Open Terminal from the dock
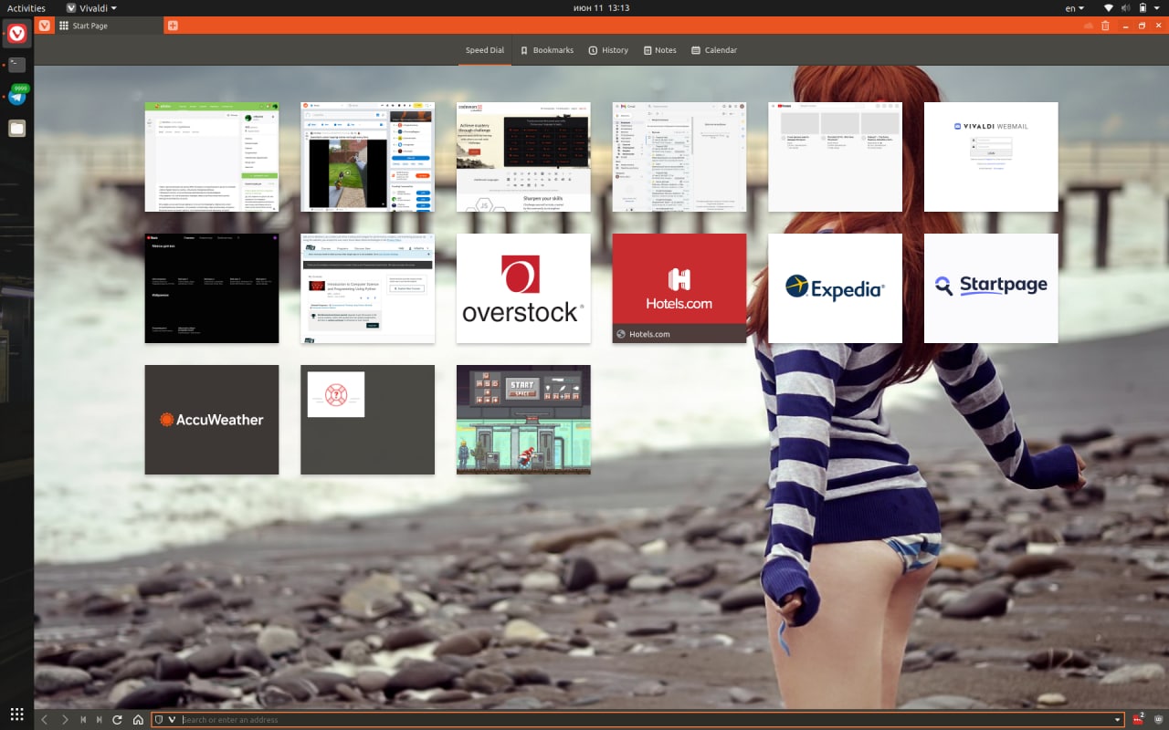Viewport: 1169px width, 730px height. [x=17, y=65]
